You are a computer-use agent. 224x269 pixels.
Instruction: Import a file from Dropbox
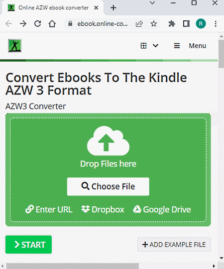(x=103, y=209)
